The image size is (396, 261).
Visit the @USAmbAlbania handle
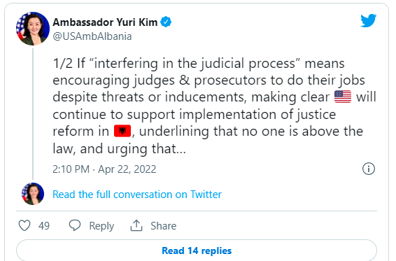coord(92,36)
